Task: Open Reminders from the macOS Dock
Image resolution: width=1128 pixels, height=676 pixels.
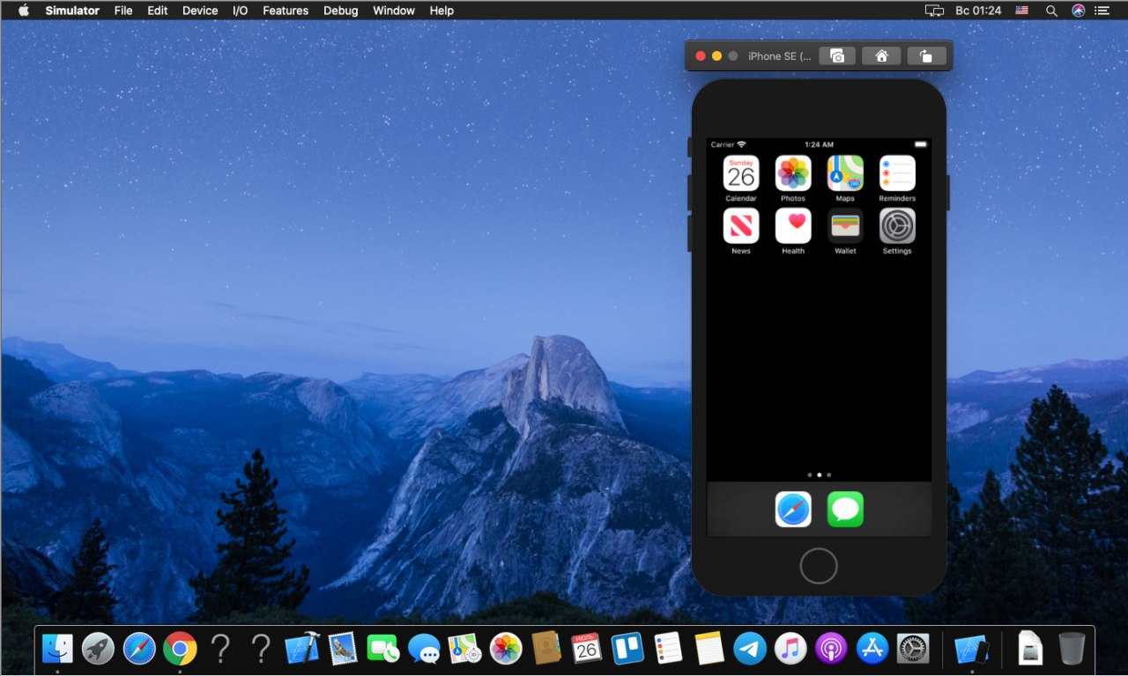Action: click(669, 650)
